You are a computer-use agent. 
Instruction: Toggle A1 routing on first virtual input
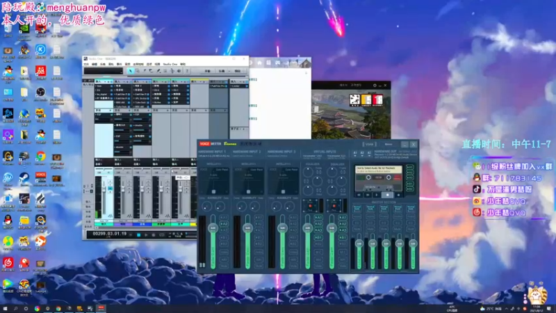point(318,217)
